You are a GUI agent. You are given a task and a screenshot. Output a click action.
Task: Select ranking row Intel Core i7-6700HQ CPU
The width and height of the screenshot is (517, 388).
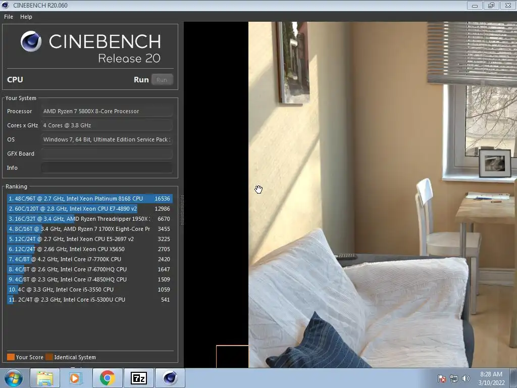coord(89,269)
